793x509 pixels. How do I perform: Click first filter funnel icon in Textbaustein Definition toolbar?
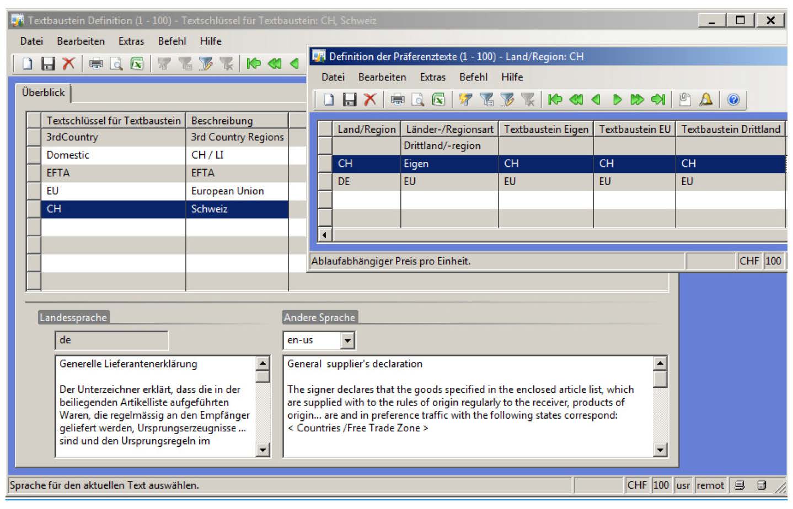[164, 63]
